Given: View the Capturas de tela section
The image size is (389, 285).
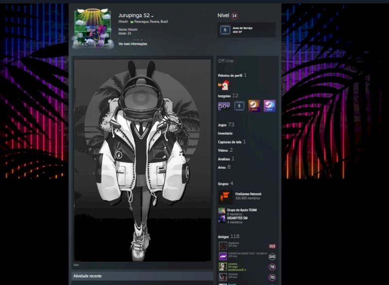Looking at the screenshot, I should [230, 142].
